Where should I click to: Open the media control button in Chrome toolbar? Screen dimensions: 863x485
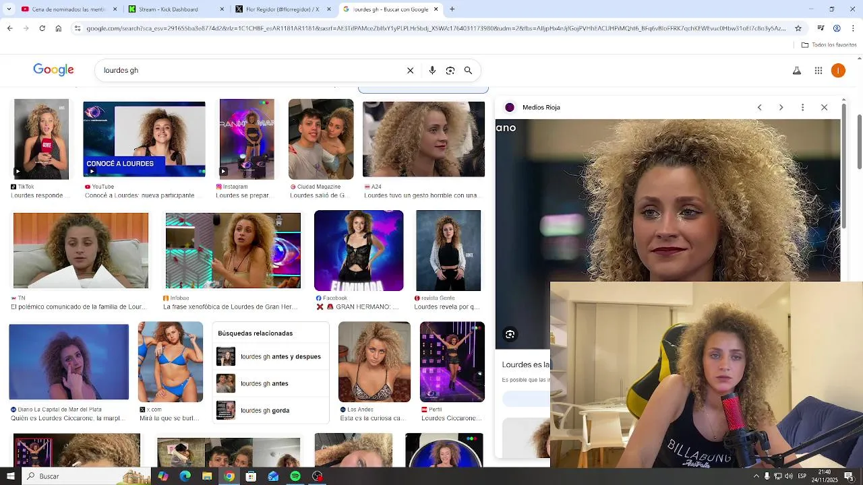821,28
